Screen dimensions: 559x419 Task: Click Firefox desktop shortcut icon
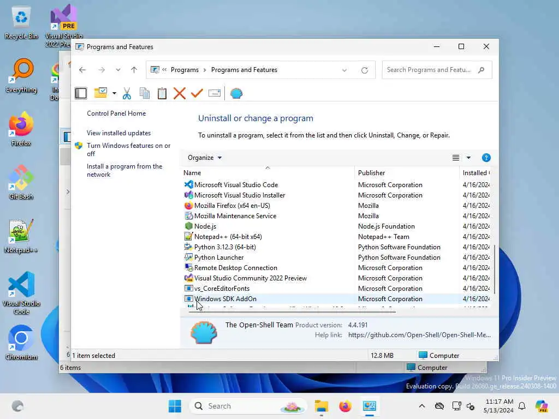coord(21,129)
